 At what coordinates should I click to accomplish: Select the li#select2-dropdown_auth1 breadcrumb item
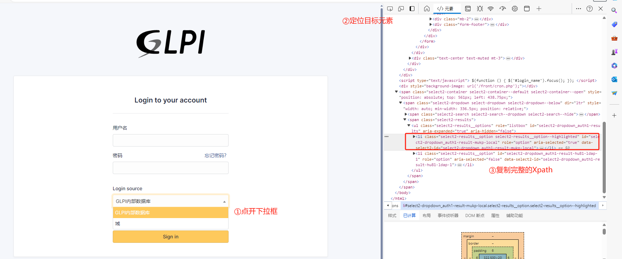click(x=499, y=206)
